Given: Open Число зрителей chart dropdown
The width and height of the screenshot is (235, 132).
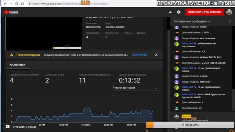Looking at the screenshot, I should [135, 88].
